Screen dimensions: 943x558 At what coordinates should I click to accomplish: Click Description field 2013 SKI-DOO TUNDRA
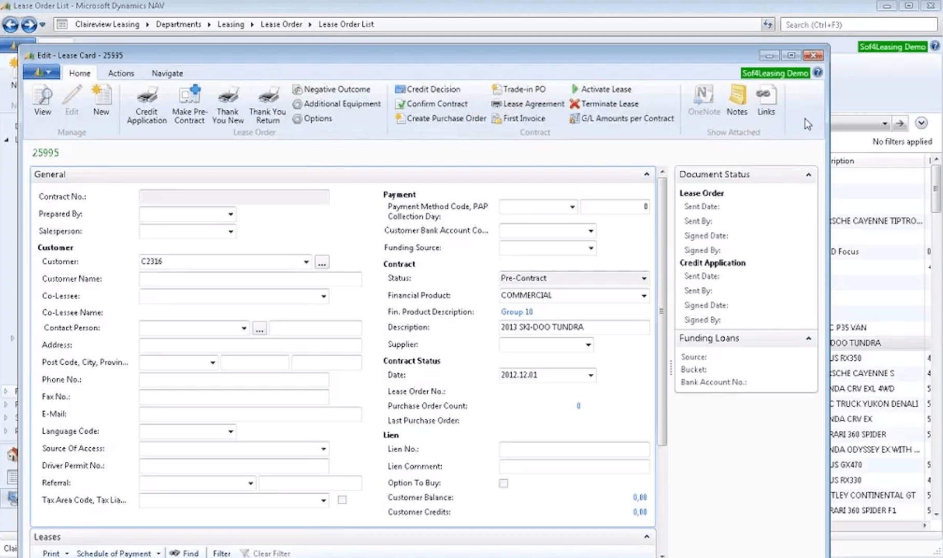coord(574,327)
